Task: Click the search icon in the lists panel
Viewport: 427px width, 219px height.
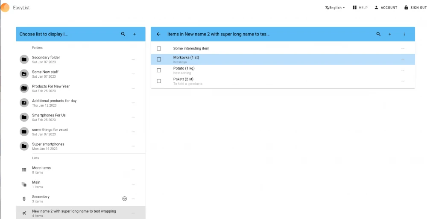Action: click(123, 34)
